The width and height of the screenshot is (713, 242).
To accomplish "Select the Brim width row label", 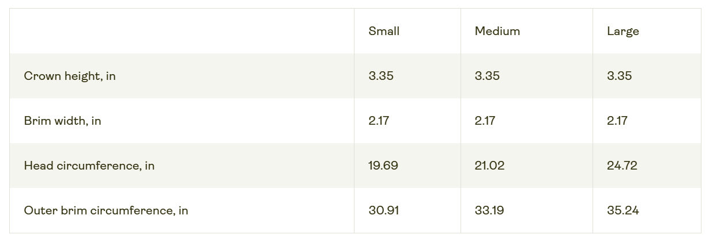I will (62, 121).
